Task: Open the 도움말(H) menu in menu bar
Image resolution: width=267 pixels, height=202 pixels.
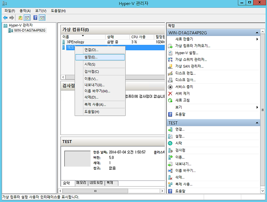Action: [58, 11]
